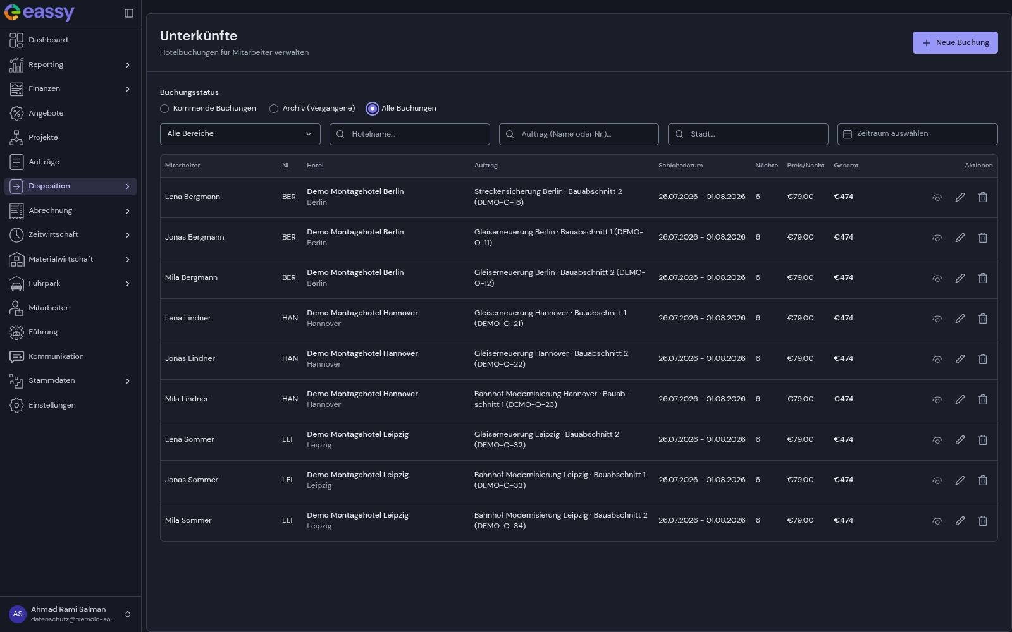Image resolution: width=1012 pixels, height=632 pixels.
Task: Open Kommunikation in the sidebar
Action: tap(70, 356)
